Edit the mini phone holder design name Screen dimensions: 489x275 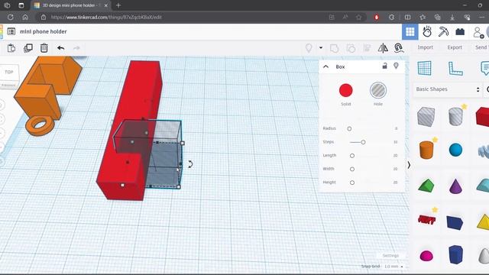tap(44, 31)
